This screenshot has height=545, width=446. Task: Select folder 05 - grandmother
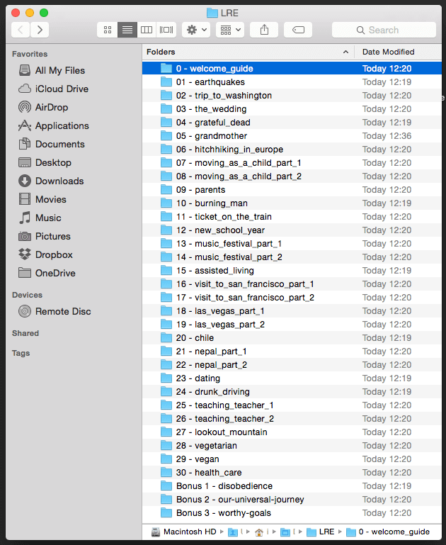[292, 136]
